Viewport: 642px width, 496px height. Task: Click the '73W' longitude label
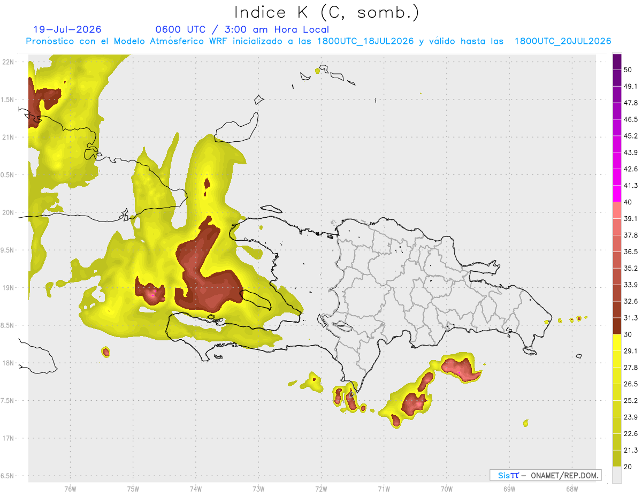pyautogui.click(x=258, y=489)
